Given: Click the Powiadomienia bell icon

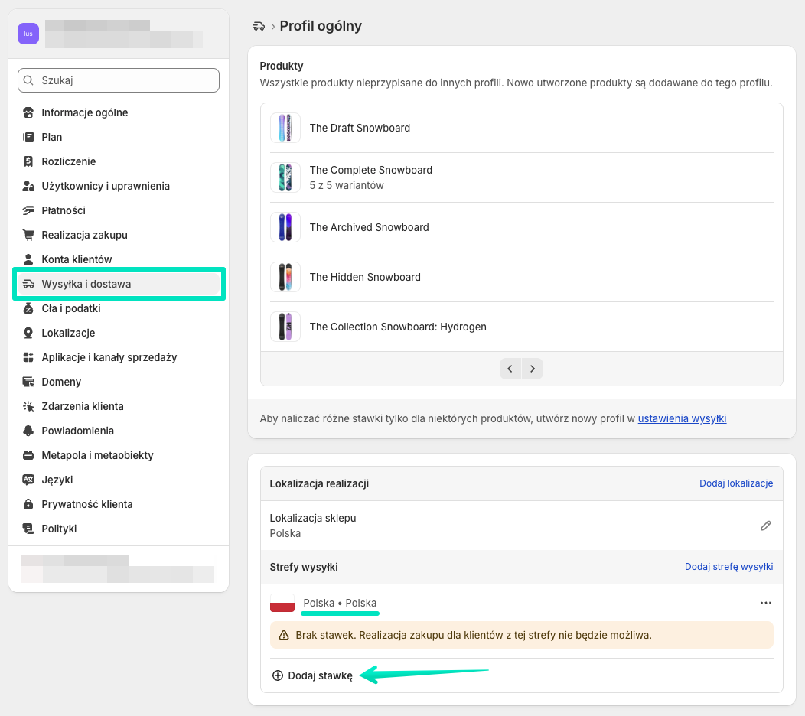Looking at the screenshot, I should (x=28, y=431).
